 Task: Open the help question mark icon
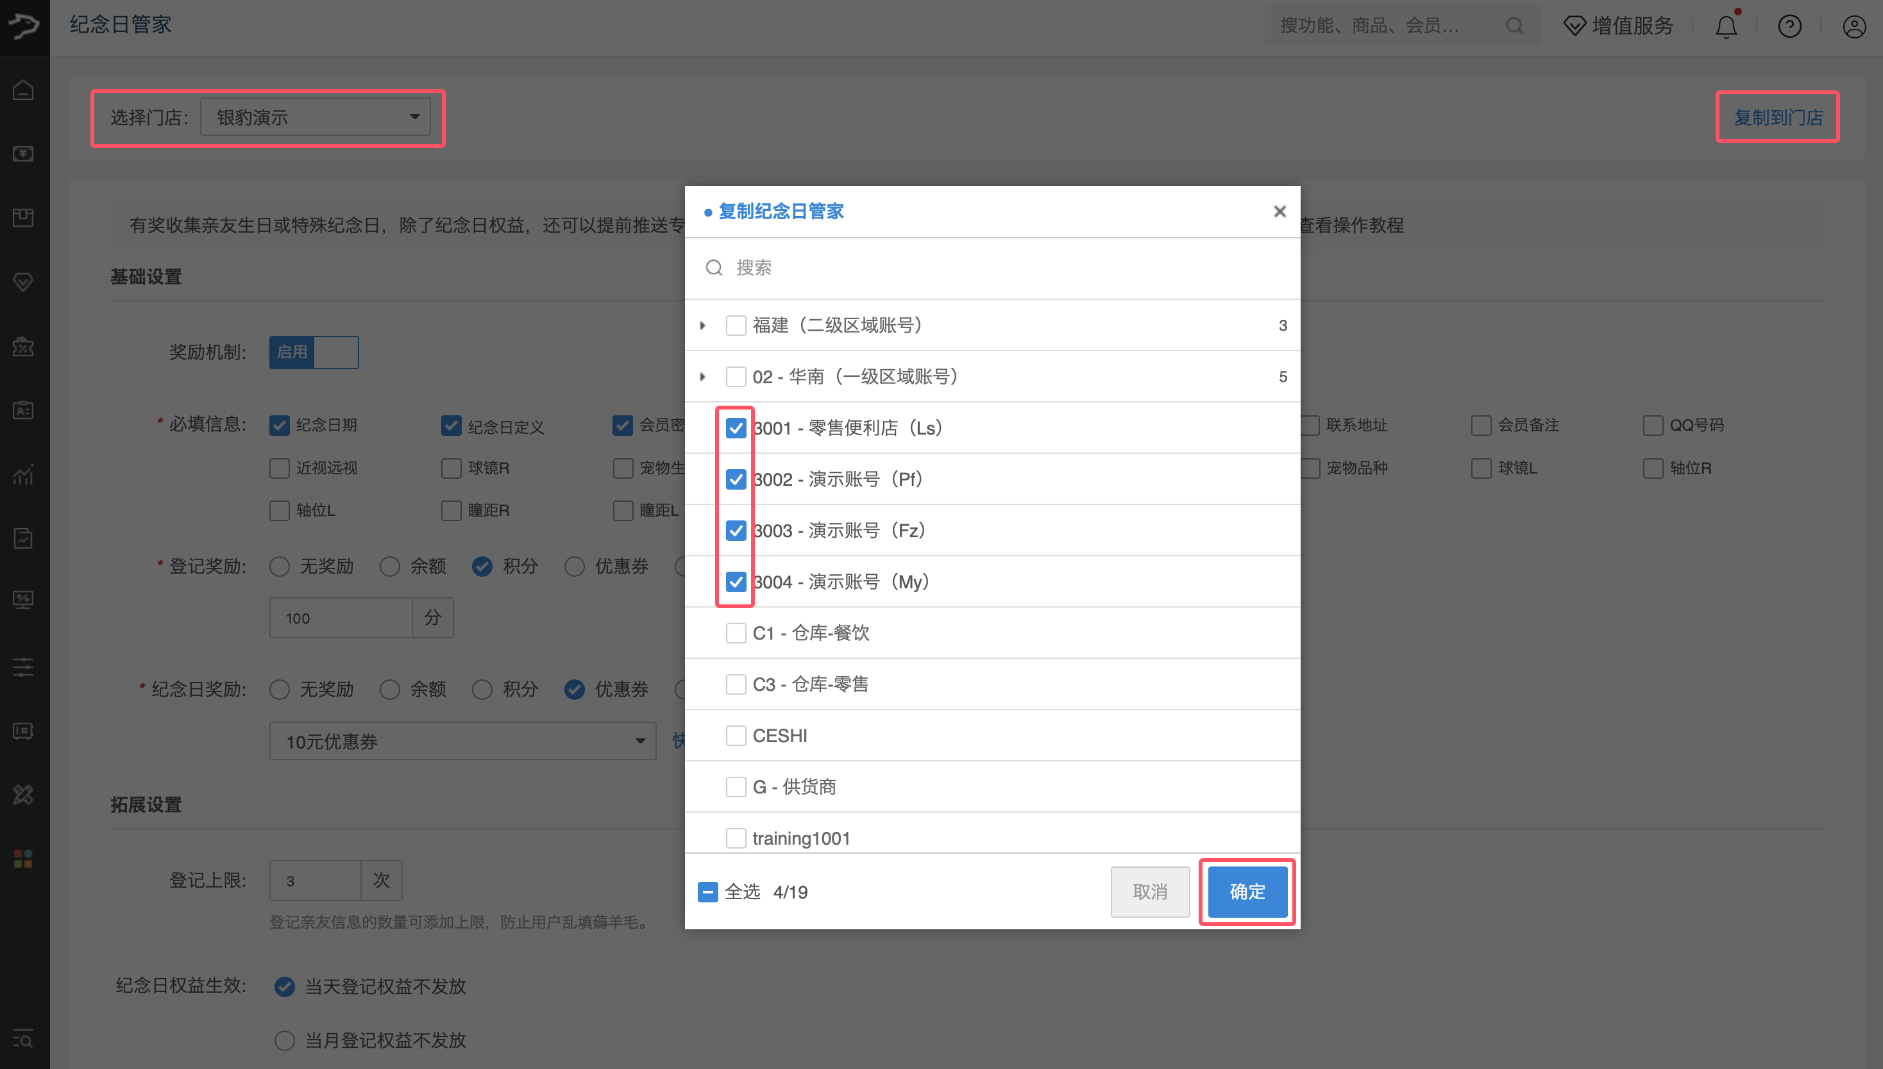[1789, 27]
